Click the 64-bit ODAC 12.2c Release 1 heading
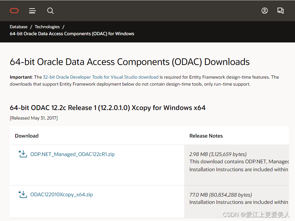The width and height of the screenshot is (295, 221). point(108,108)
